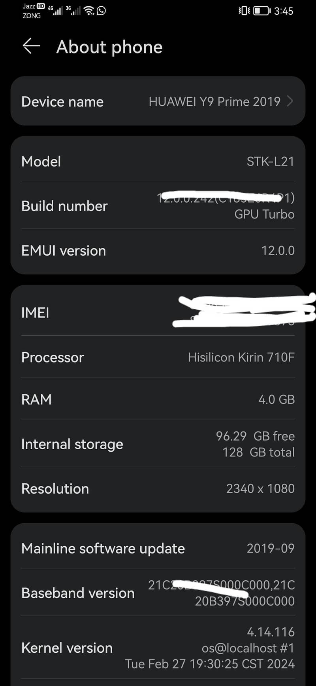Tap the IMEI row
316x686 pixels.
pyautogui.click(x=158, y=312)
